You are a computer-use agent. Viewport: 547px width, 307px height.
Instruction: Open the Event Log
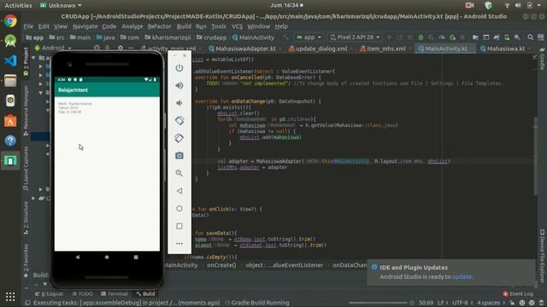(x=518, y=294)
